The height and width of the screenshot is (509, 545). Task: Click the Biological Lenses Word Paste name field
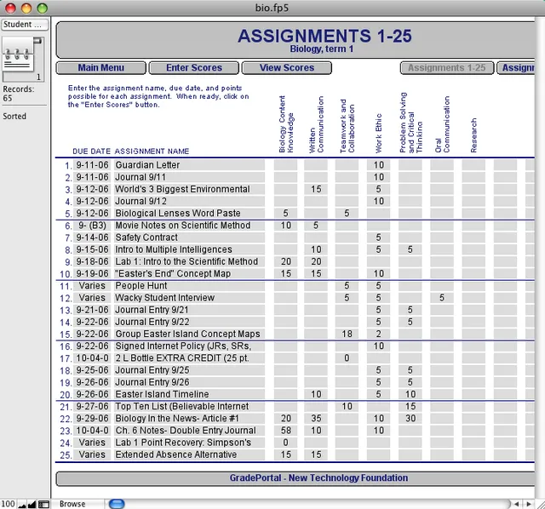tap(189, 214)
